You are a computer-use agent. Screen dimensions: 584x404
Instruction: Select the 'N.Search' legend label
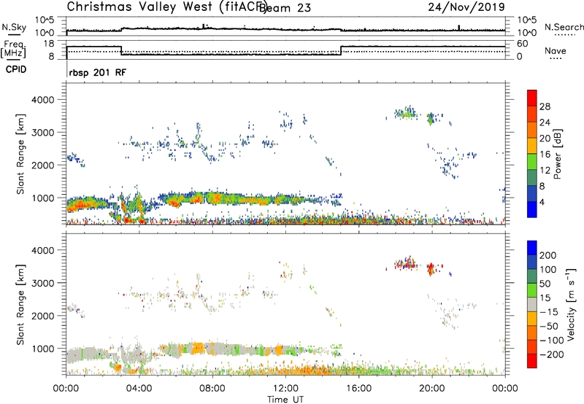click(x=564, y=27)
